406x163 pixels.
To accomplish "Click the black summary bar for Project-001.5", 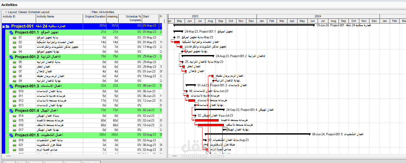I will pos(258,134).
